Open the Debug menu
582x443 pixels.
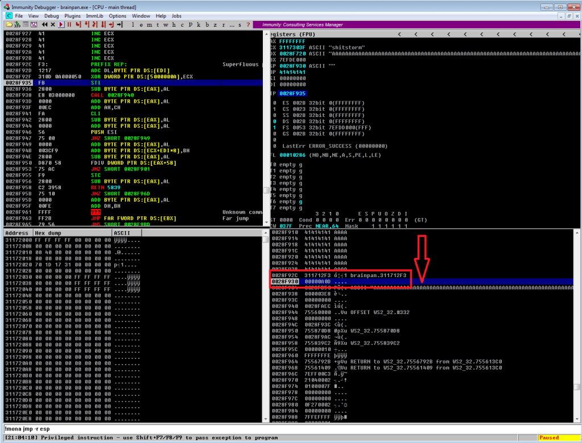click(x=51, y=16)
